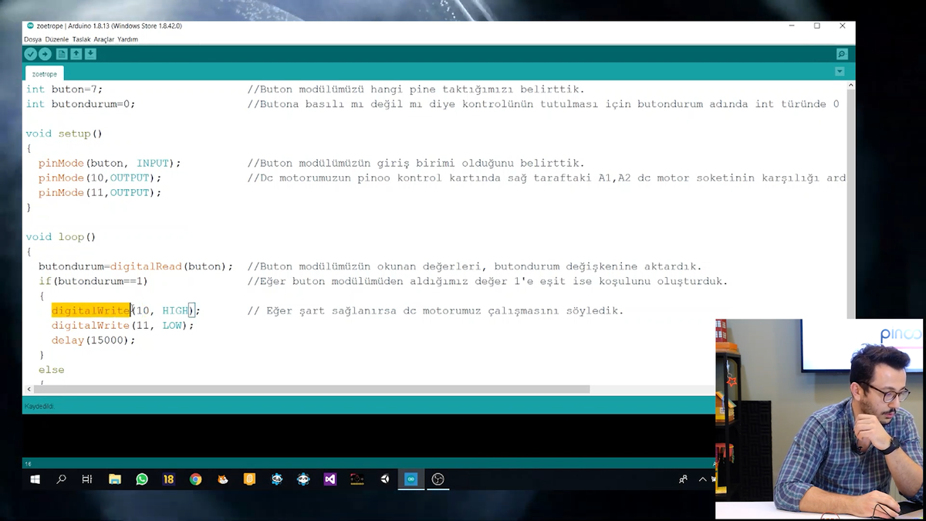The image size is (926, 521).
Task: Launch the Arduino IDE taskbar icon
Action: 411,479
